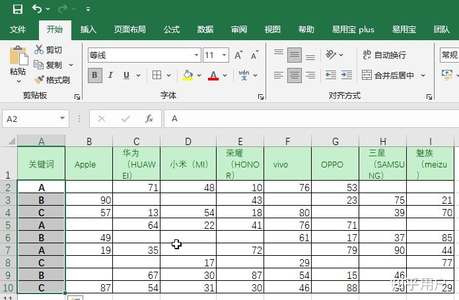The image size is (459, 300).
Task: Expand the borders options arrow
Action: point(168,75)
